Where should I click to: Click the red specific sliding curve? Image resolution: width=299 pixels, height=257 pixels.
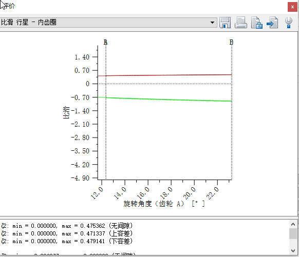click(x=165, y=75)
